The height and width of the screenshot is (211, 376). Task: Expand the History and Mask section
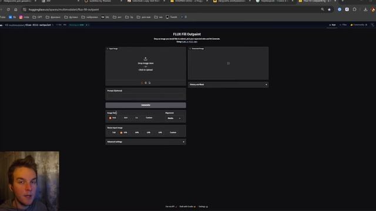[229, 84]
